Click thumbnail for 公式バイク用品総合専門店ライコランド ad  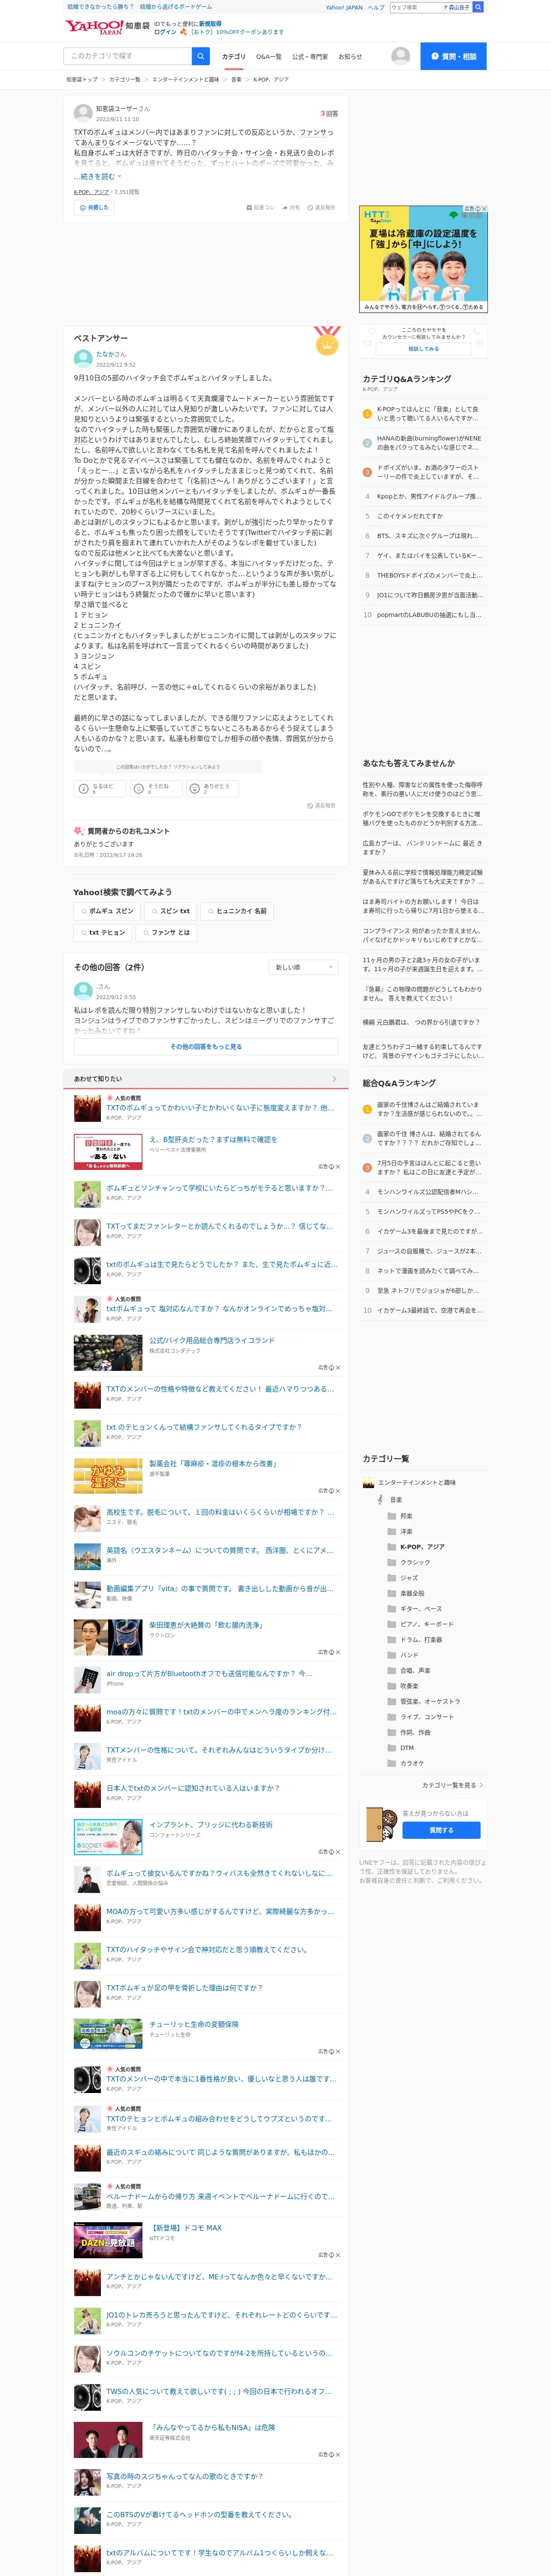tap(108, 1353)
